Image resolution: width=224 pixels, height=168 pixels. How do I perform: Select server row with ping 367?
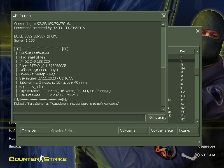(x=181, y=119)
